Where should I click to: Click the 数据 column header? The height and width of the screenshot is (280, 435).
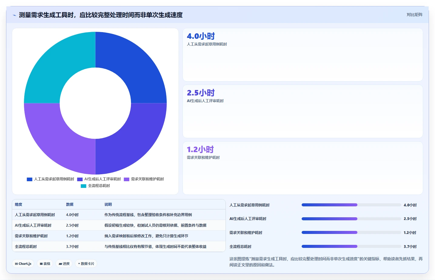[x=70, y=205]
